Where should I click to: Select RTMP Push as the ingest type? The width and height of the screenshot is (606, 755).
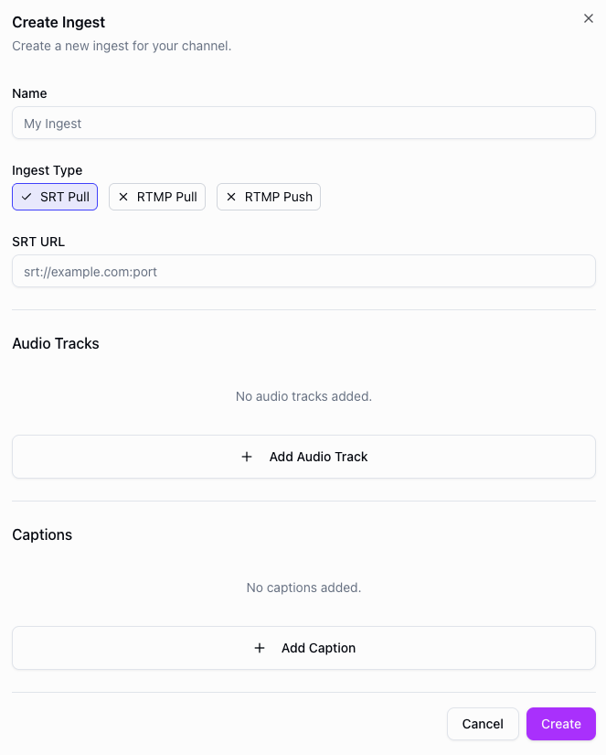point(268,196)
